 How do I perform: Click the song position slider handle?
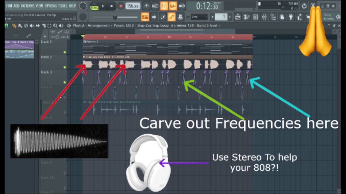115,17
